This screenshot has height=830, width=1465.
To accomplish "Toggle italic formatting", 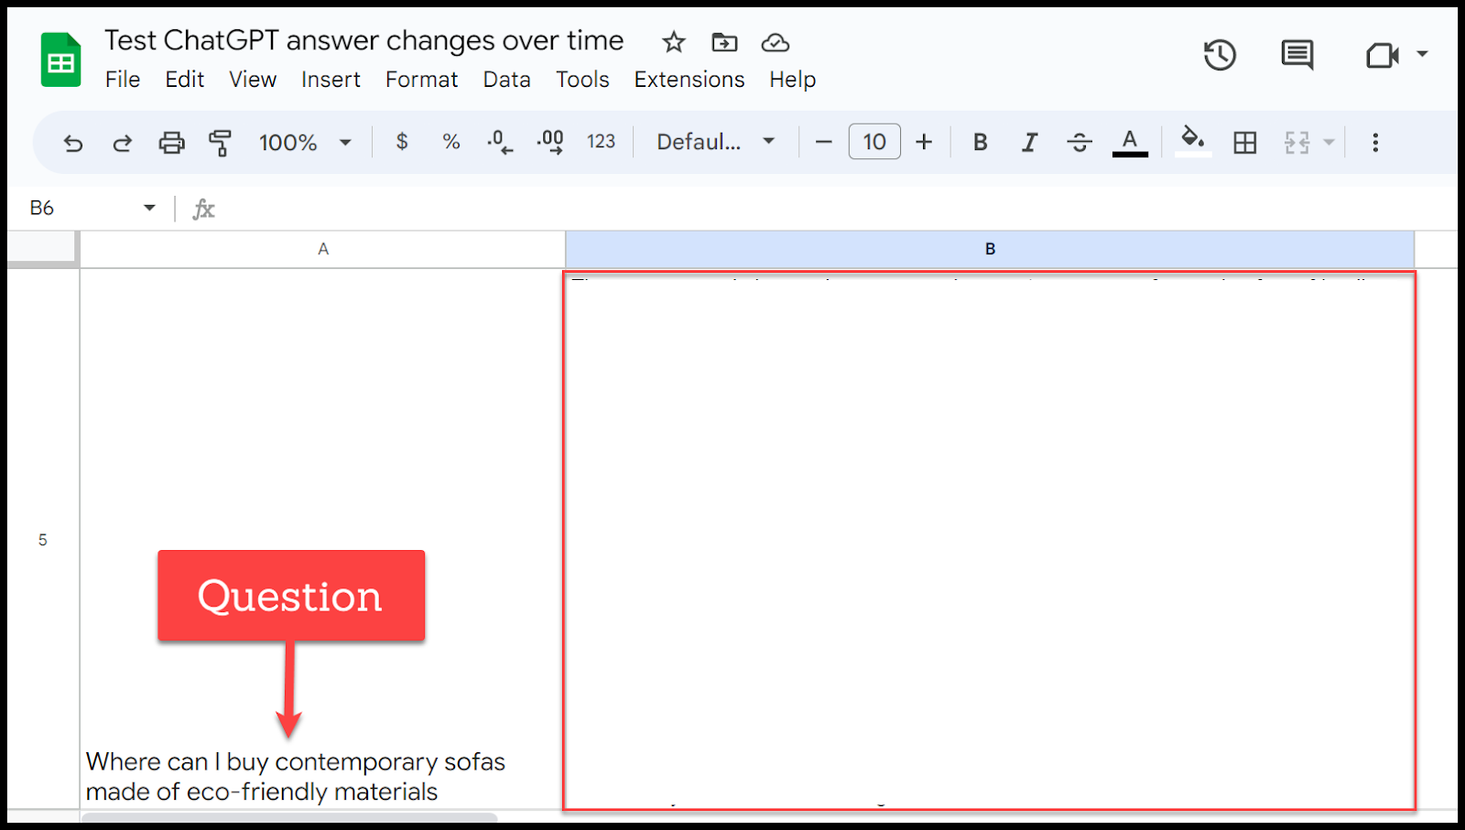I will 1029,143.
